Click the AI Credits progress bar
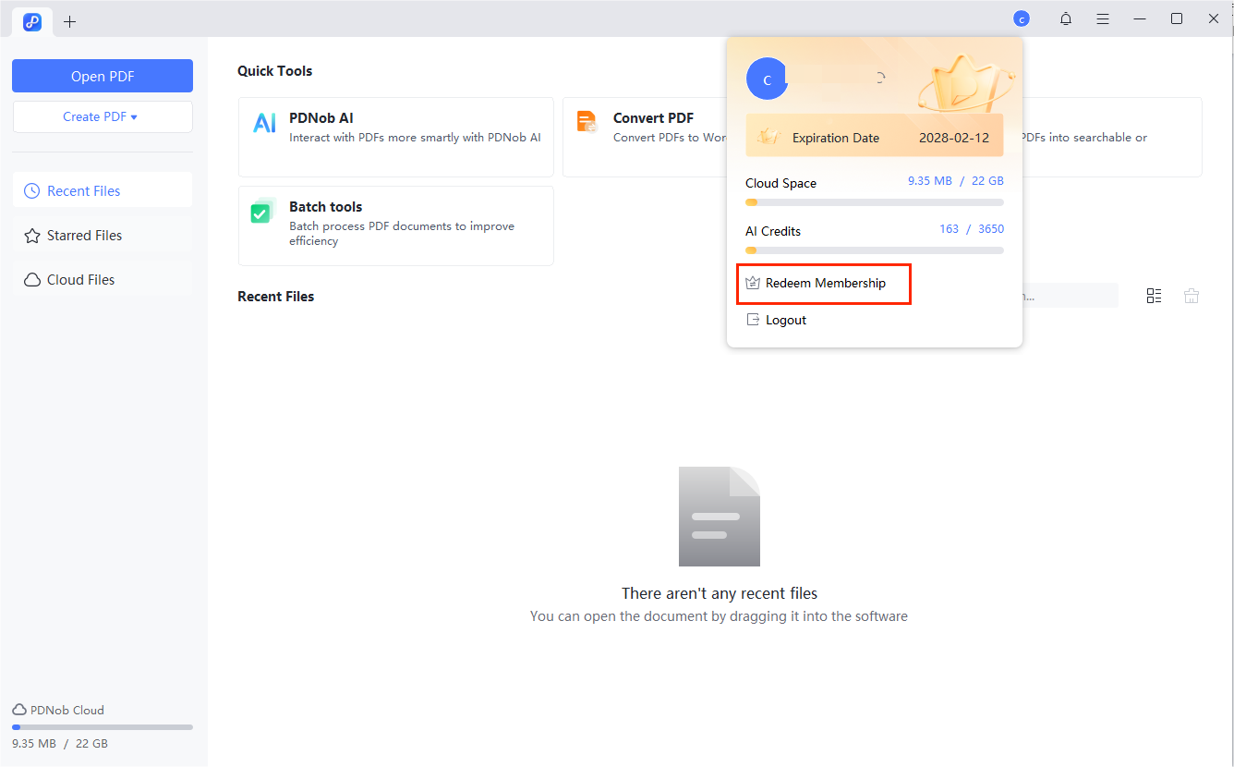The image size is (1234, 767). pyautogui.click(x=875, y=250)
